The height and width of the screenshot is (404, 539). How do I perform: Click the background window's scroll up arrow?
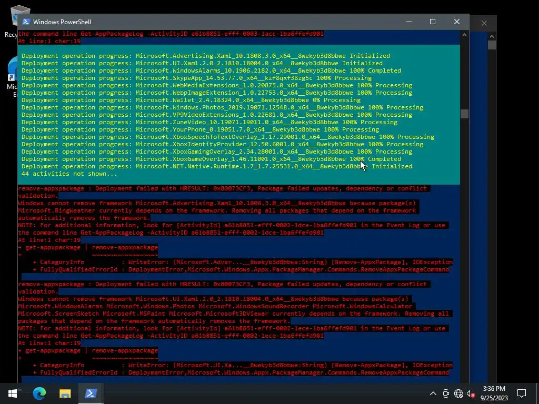[492, 36]
